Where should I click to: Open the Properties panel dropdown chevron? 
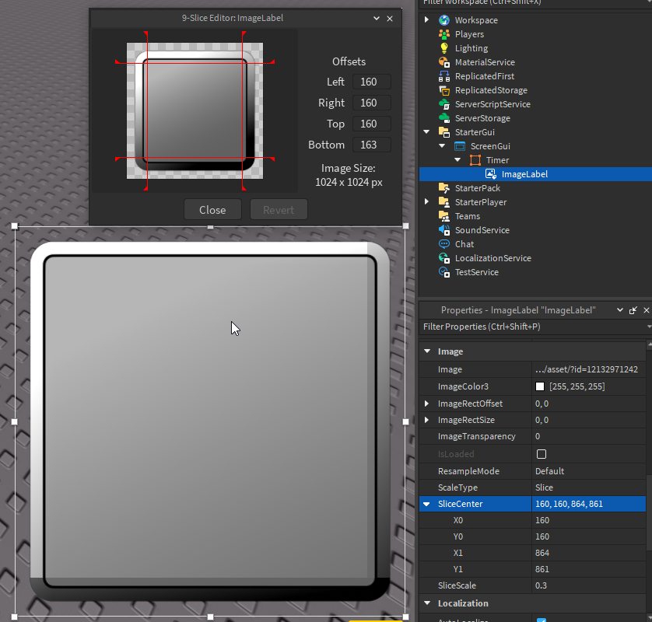[620, 310]
